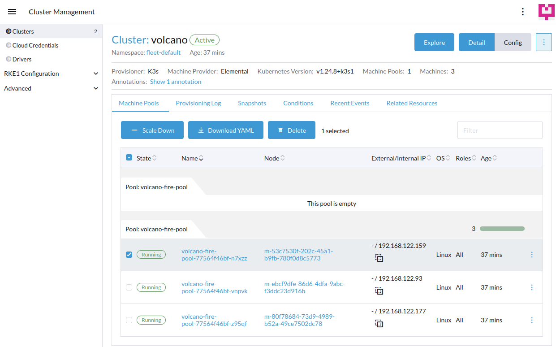The width and height of the screenshot is (556, 347).
Task: Copy IP 192.168.122.159 using the copy icon
Action: pyautogui.click(x=379, y=258)
